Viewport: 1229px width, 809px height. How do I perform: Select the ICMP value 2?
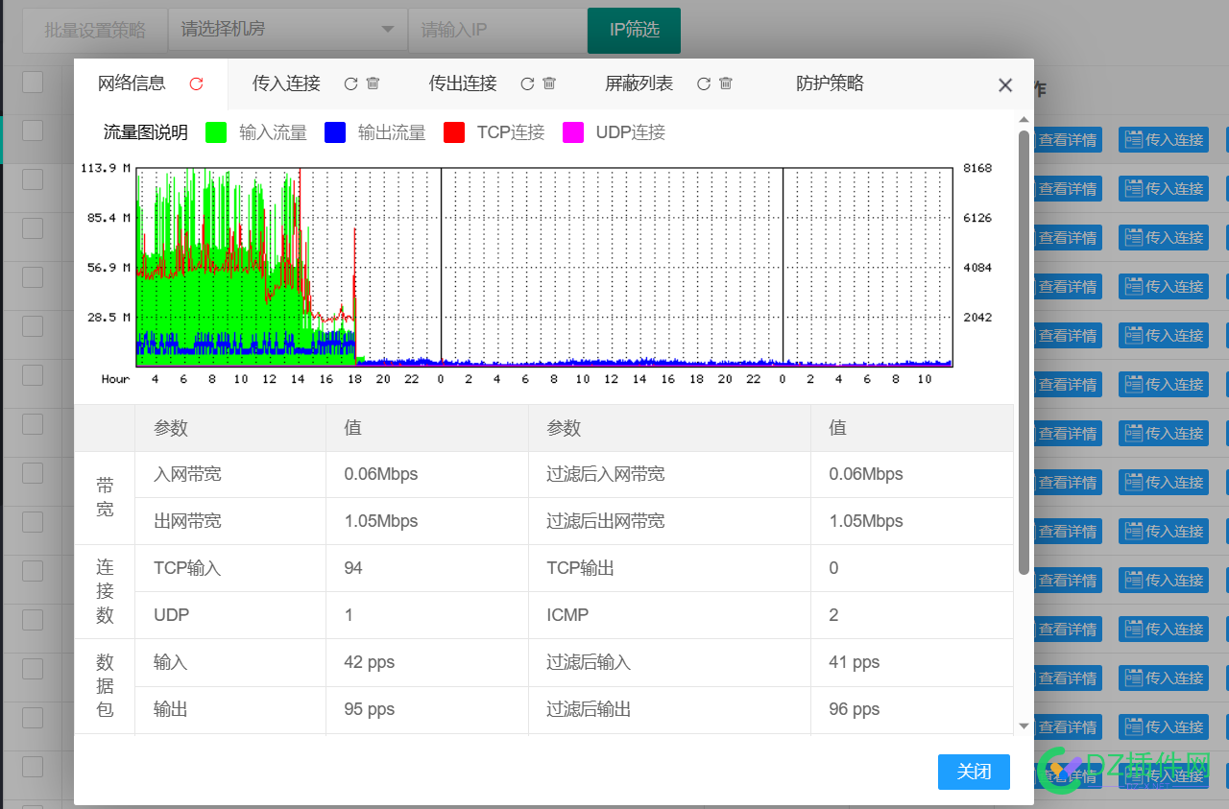pos(912,615)
